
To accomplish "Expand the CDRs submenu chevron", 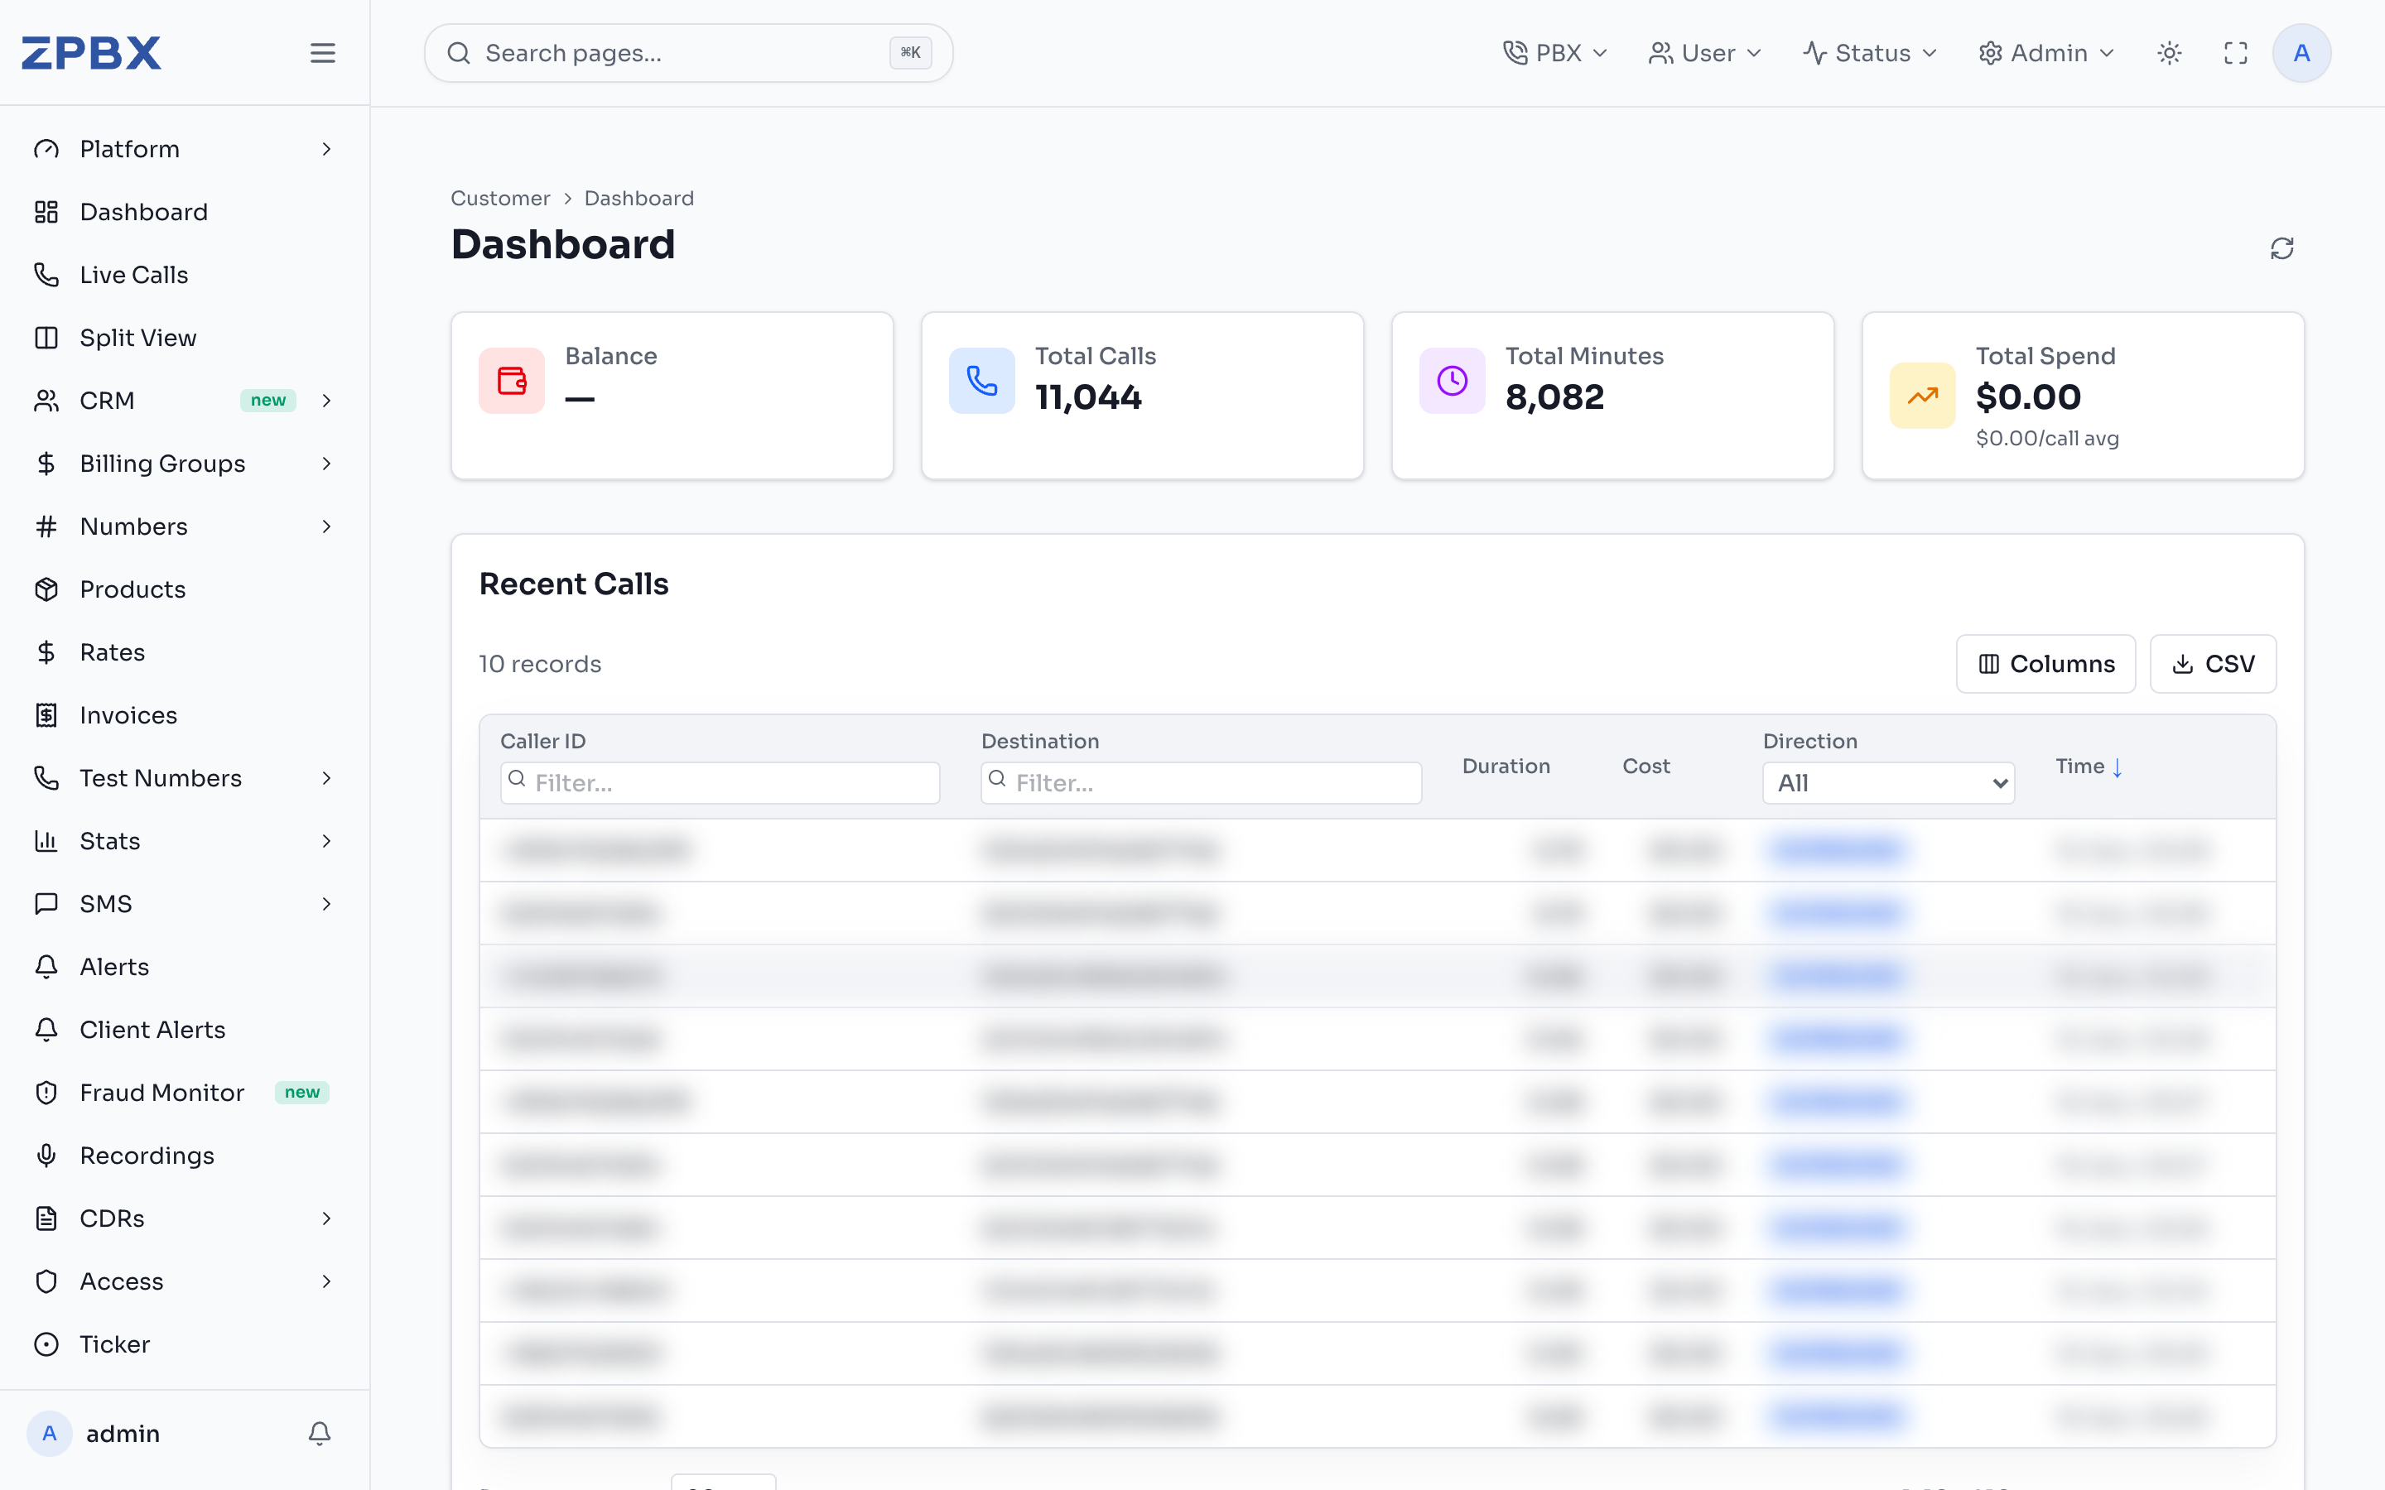I will click(326, 1219).
